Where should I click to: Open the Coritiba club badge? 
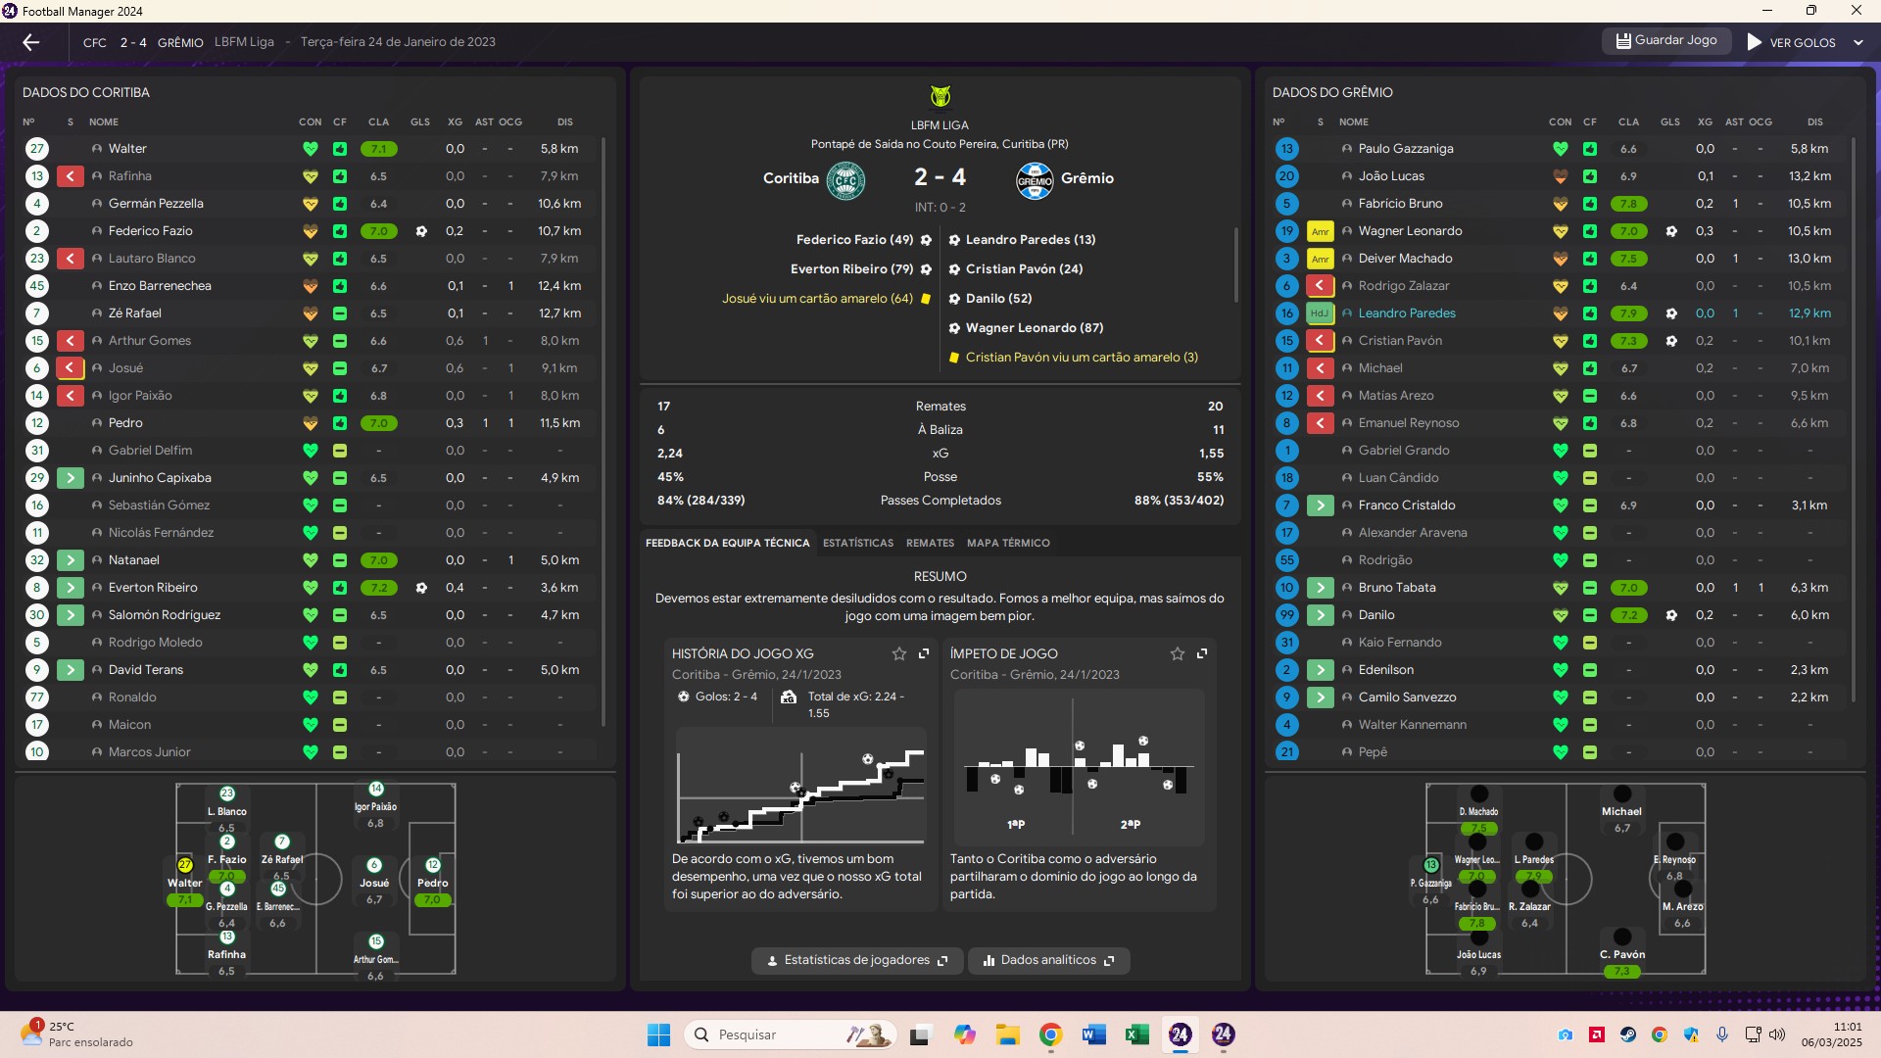coord(845,180)
